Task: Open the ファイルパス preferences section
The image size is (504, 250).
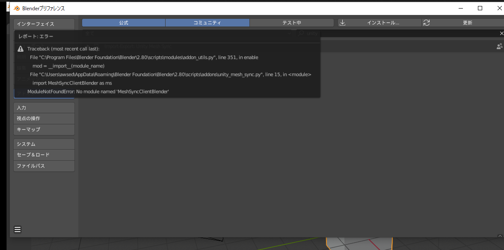Action: [44, 165]
